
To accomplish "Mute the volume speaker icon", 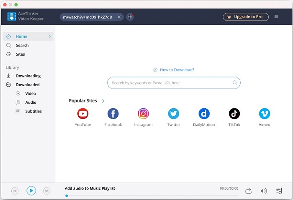I will pos(263,191).
